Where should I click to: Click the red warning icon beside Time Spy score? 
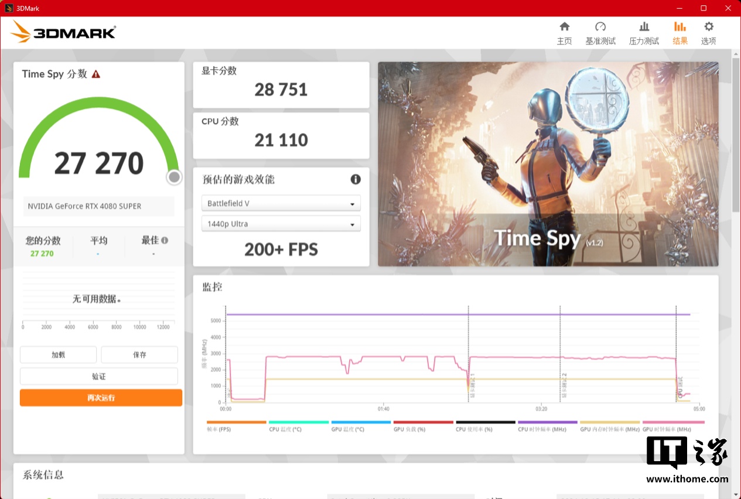[x=96, y=74]
